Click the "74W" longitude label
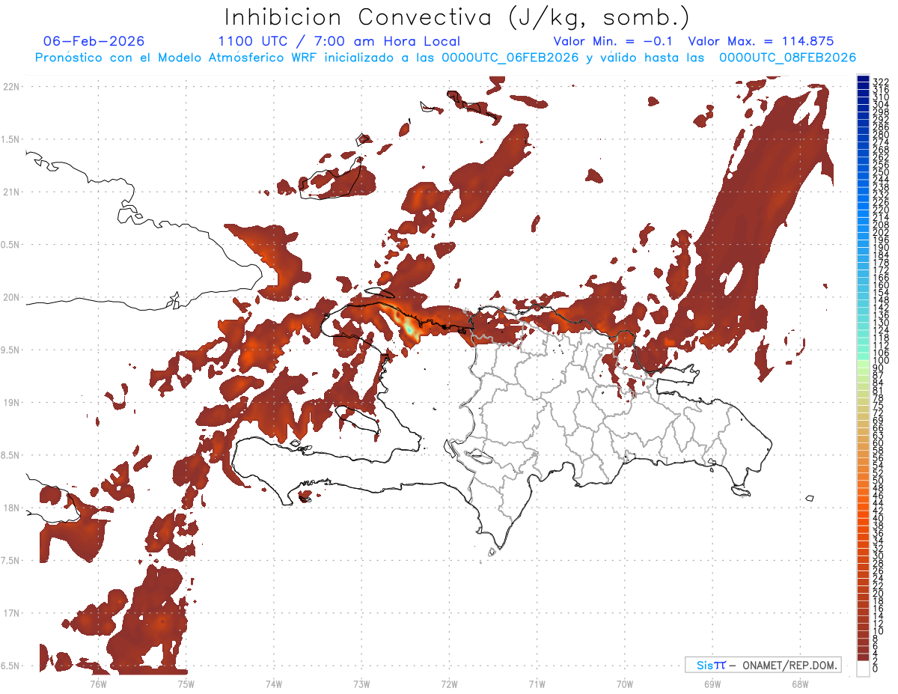The width and height of the screenshot is (898, 694). point(273,684)
